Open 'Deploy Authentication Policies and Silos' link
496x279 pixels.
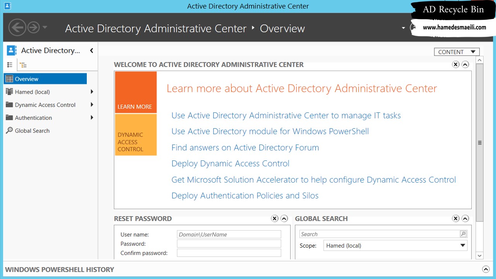pos(245,196)
